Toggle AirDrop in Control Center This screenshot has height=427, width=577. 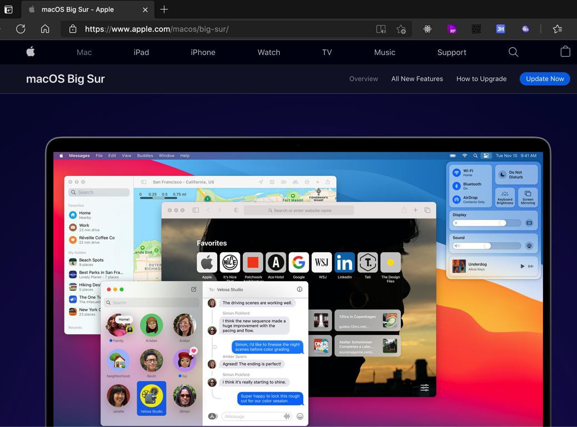point(456,199)
